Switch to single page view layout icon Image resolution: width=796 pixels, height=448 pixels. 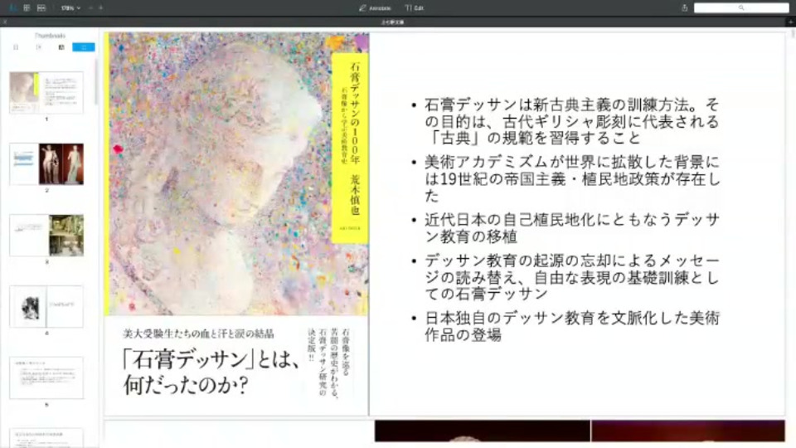pyautogui.click(x=27, y=8)
